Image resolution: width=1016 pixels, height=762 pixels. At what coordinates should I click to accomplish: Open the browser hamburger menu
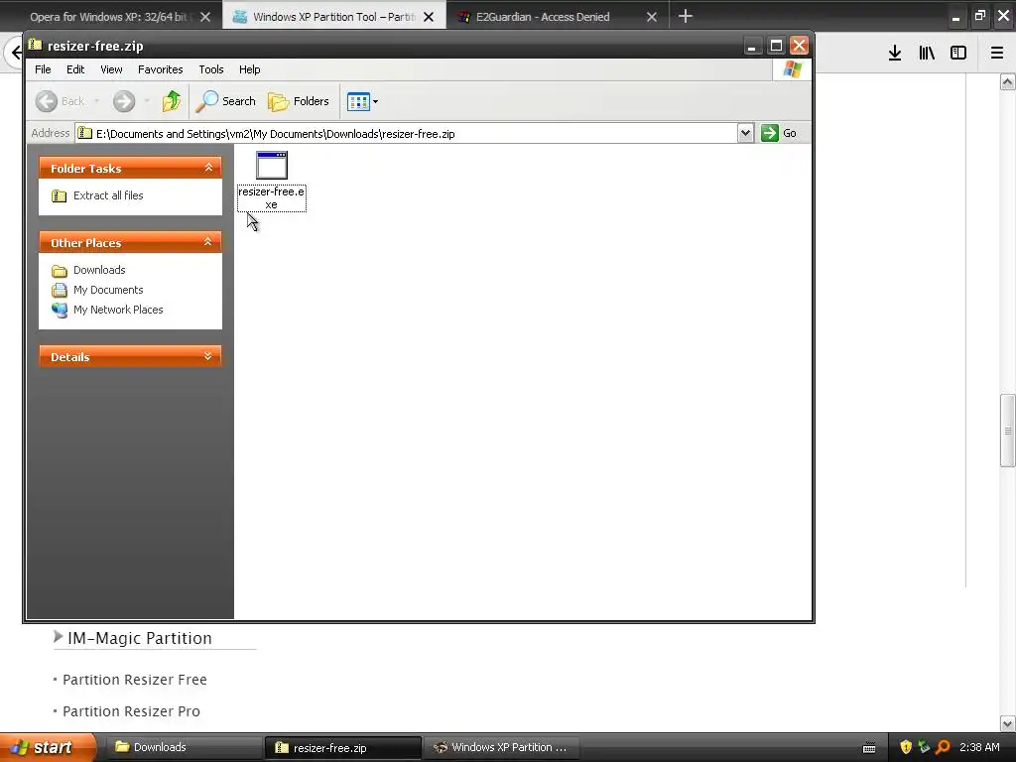[x=997, y=54]
